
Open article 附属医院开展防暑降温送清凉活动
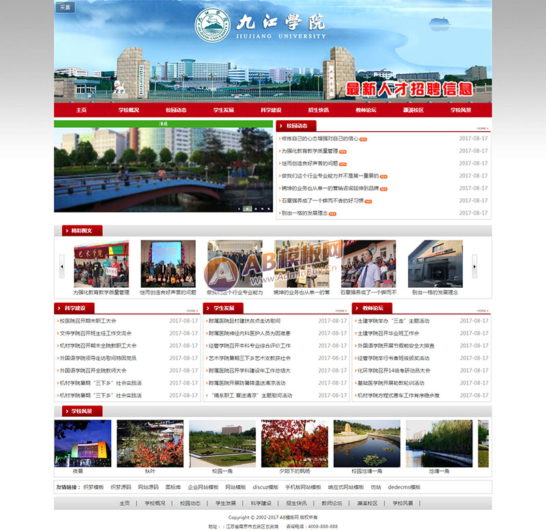(247, 383)
